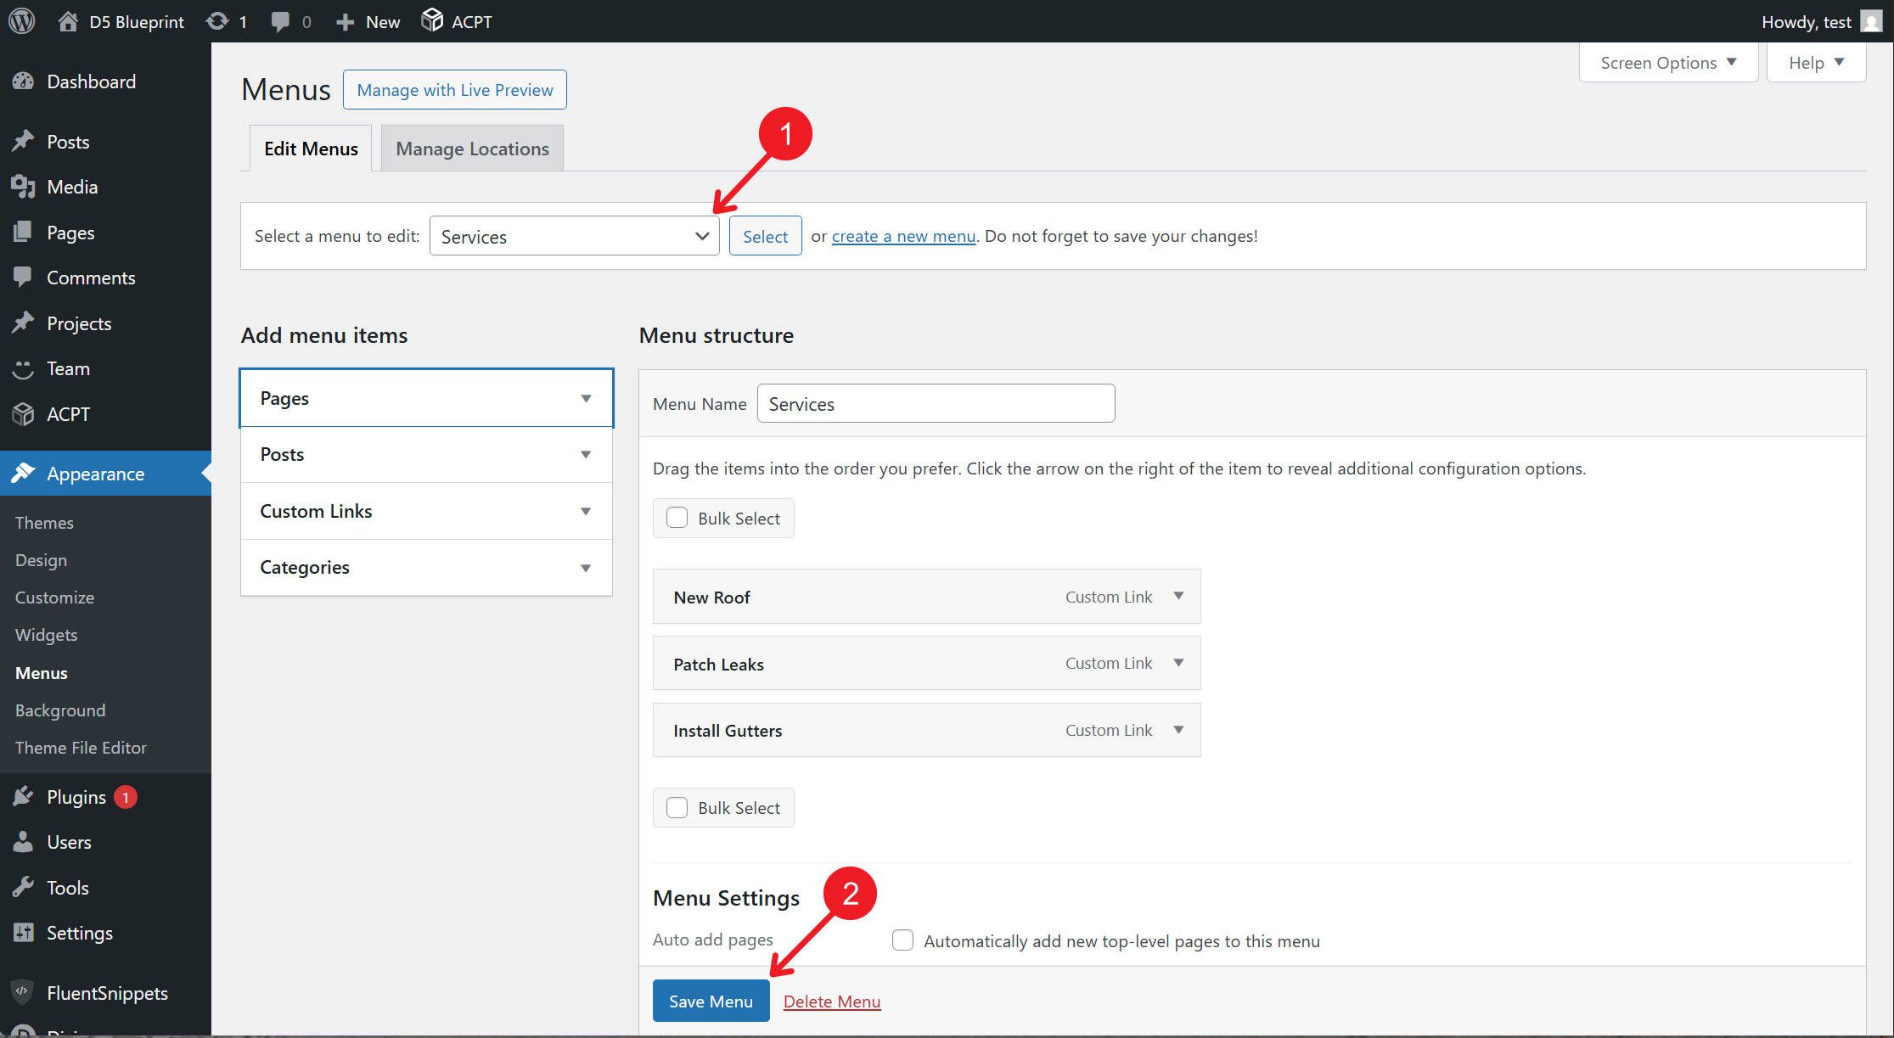Open the Select a menu to edit dropdown
1894x1038 pixels.
[x=574, y=235]
